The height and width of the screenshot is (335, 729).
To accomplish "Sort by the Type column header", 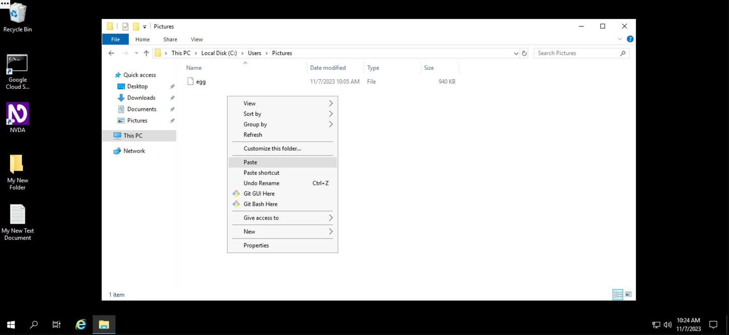I will [373, 68].
